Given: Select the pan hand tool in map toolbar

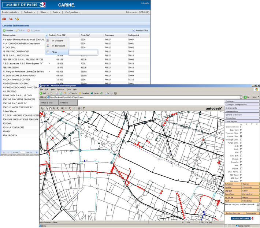Looking at the screenshot, I should pos(51,108).
